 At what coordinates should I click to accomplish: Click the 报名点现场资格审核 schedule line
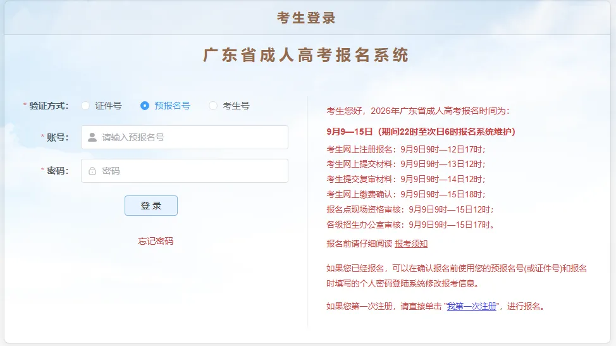pyautogui.click(x=410, y=209)
